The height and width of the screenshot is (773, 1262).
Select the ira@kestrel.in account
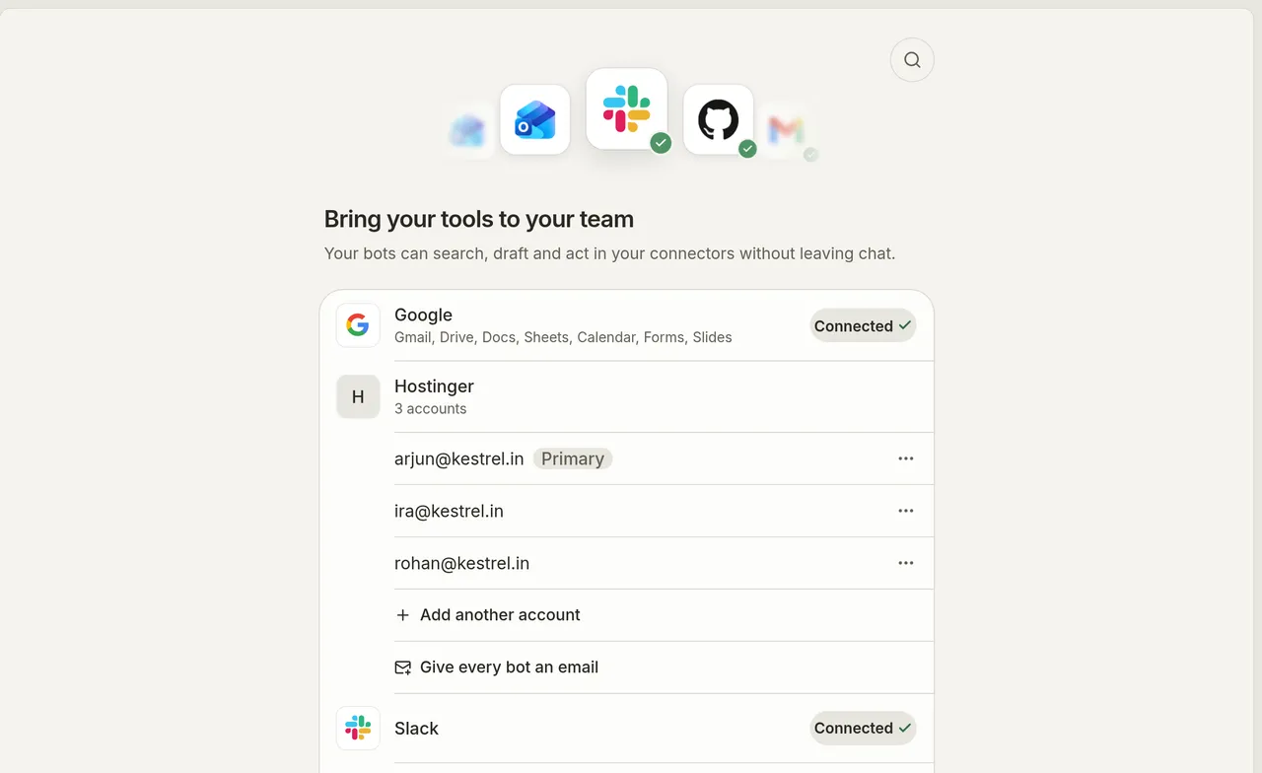pyautogui.click(x=449, y=511)
